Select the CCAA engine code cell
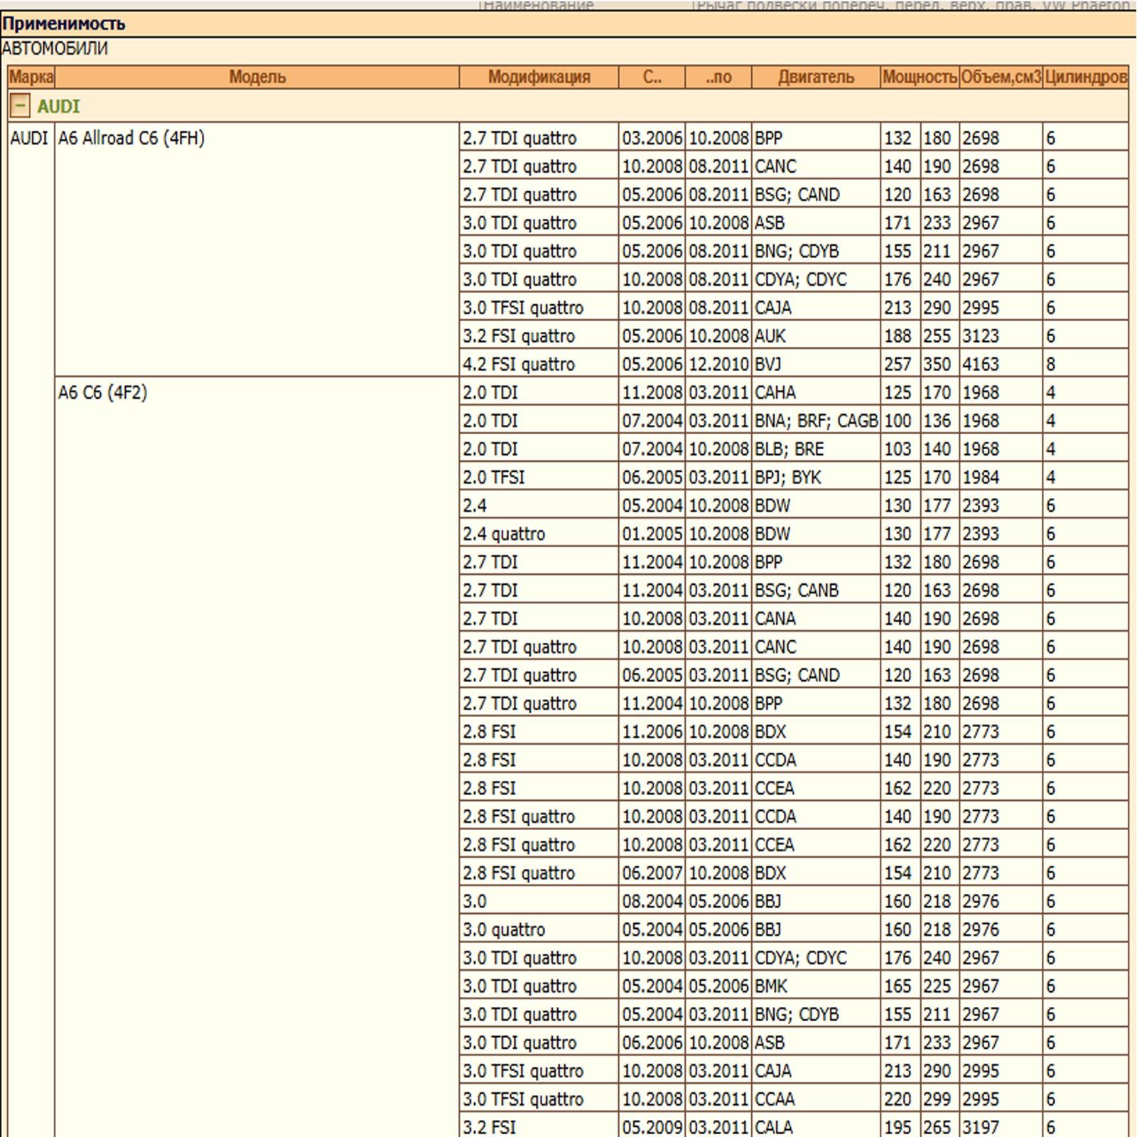This screenshot has height=1137, width=1137. (x=775, y=1099)
